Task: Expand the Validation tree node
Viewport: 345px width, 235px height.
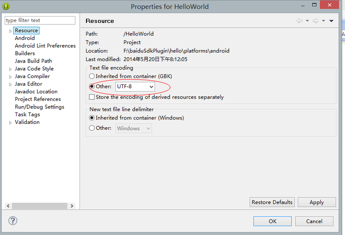Action: (10, 123)
